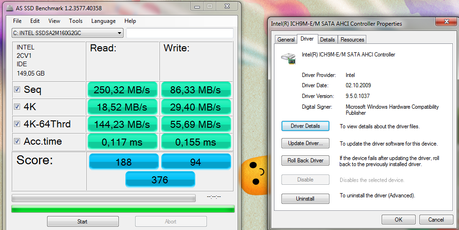The height and width of the screenshot is (230, 459).
Task: Close the Controller Properties dialog
Action: (446, 21)
